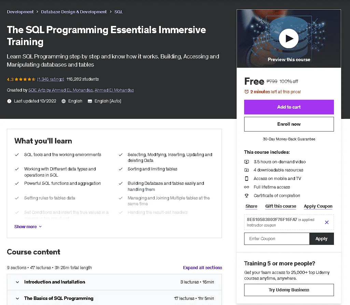Click checkmark beside Powerful SQL functions
Viewport: 350px width, 305px height.
click(17, 183)
